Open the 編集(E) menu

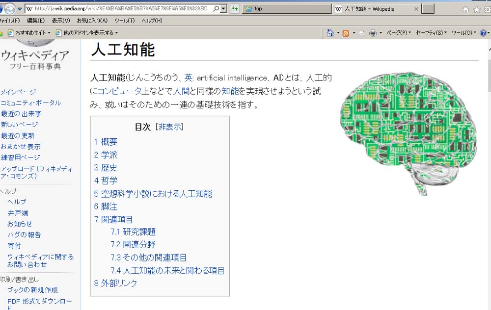[36, 21]
